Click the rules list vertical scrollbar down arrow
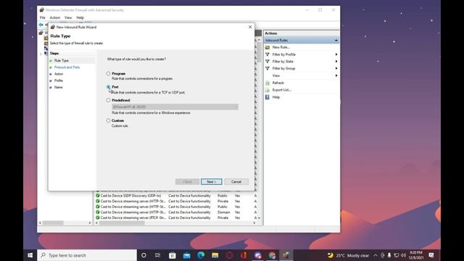Image resolution: width=464 pixels, height=261 pixels. pos(260,217)
